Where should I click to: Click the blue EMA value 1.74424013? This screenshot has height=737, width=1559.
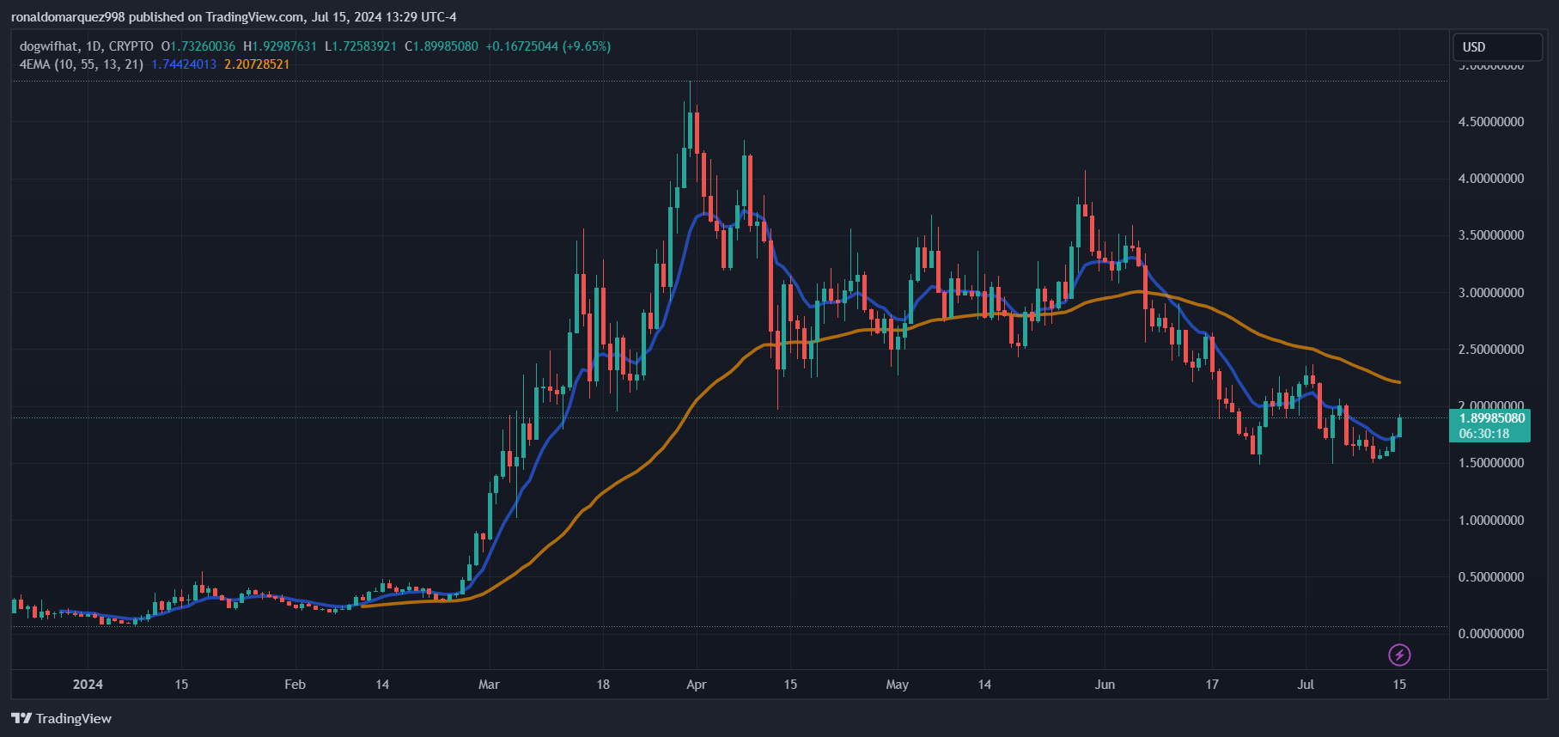184,64
